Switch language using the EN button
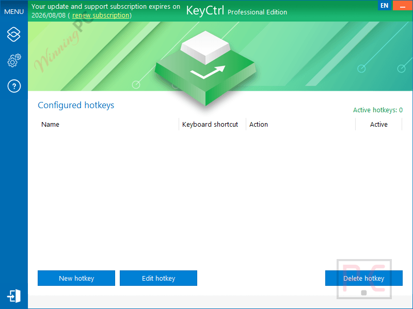The height and width of the screenshot is (309, 413). click(384, 5)
